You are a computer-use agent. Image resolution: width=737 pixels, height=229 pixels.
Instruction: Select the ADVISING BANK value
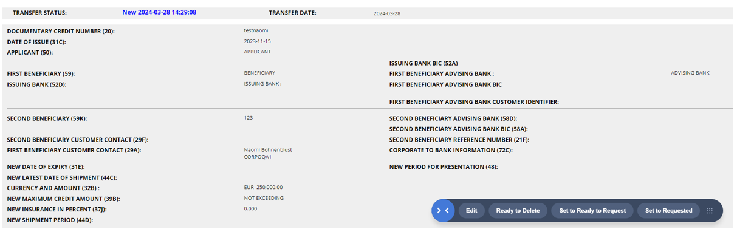[x=690, y=73]
